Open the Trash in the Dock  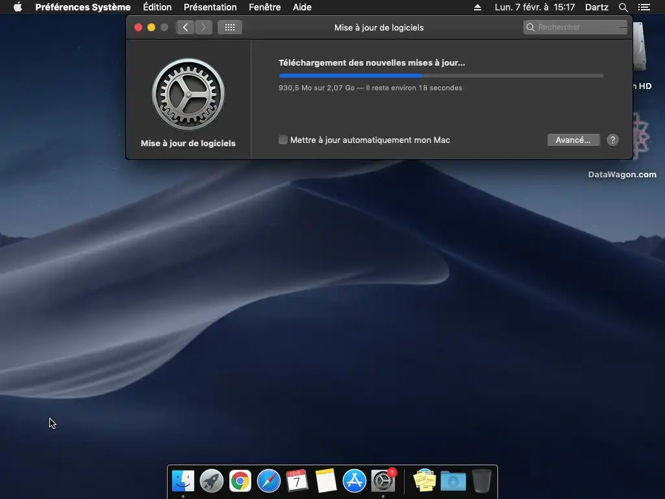click(482, 481)
